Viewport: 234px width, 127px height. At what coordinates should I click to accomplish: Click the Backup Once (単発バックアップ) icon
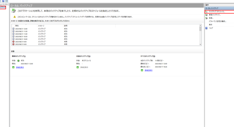click(x=207, y=15)
